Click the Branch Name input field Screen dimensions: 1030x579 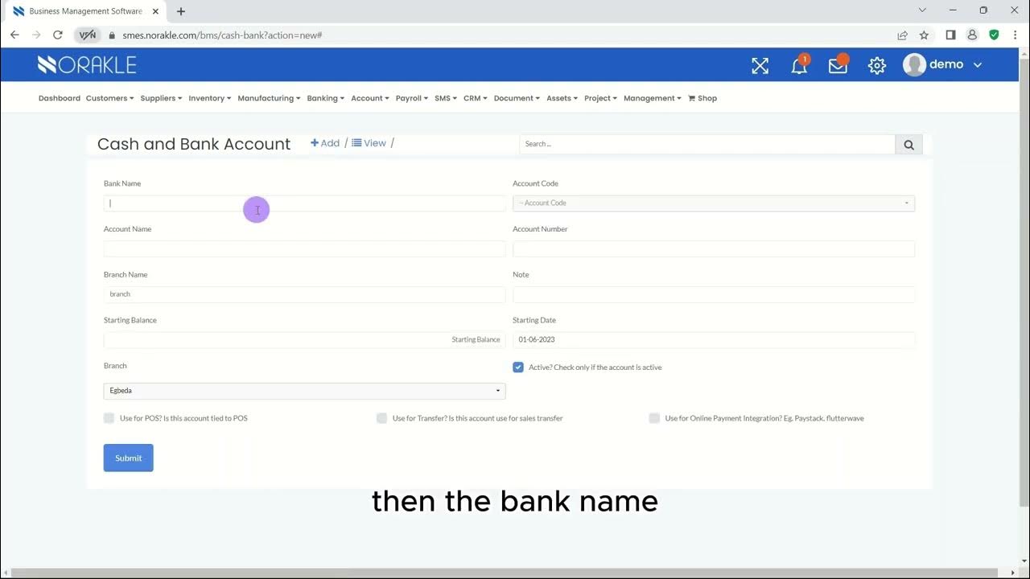[304, 294]
